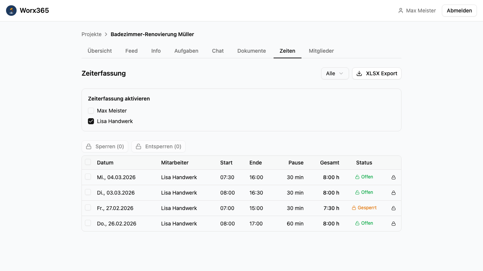Click the Entsperren (0) button

(158, 146)
